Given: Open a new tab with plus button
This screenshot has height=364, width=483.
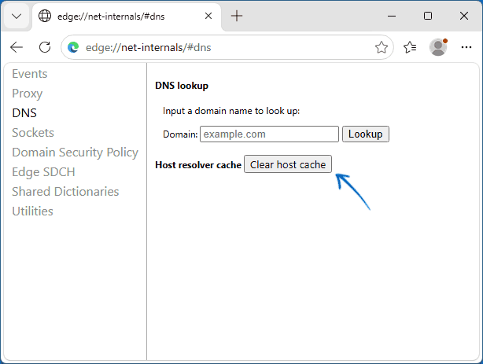Looking at the screenshot, I should point(237,16).
